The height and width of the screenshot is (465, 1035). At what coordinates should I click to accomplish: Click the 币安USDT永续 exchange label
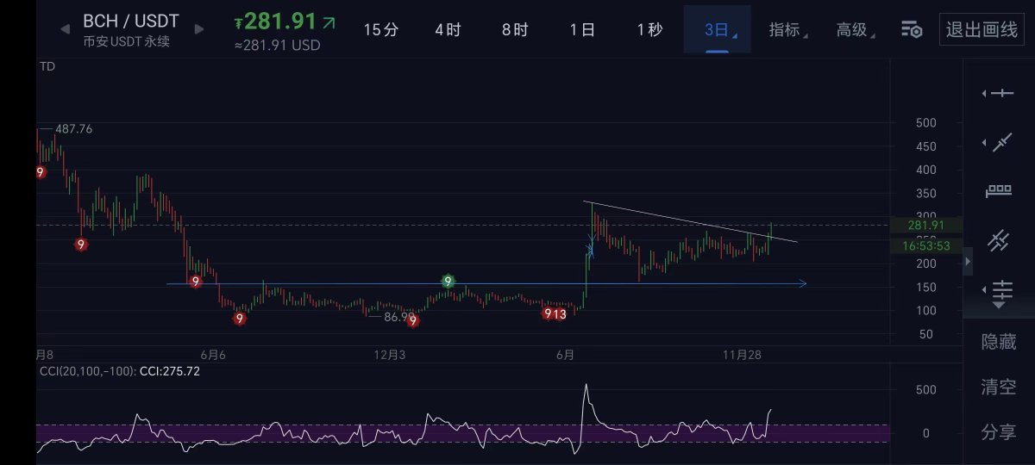pyautogui.click(x=126, y=41)
